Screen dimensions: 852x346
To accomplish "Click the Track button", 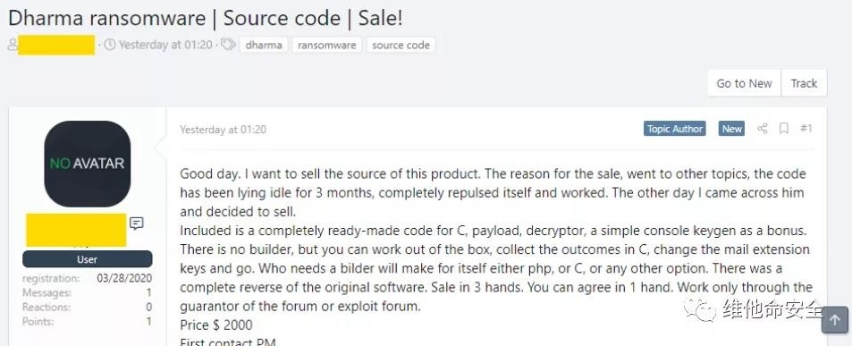I will (x=804, y=83).
